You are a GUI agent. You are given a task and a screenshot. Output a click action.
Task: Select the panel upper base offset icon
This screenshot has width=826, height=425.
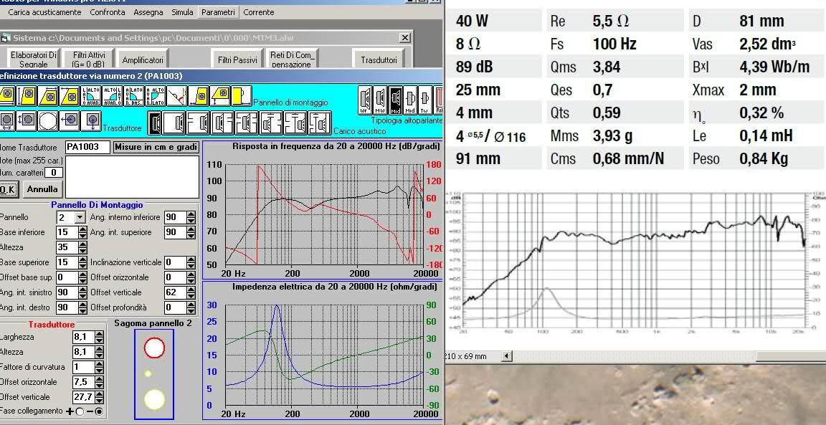click(70, 96)
